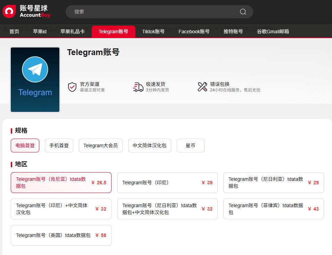Click the 3分钟内发货 subtitle text
This screenshot has height=255, width=332.
pyautogui.click(x=157, y=90)
